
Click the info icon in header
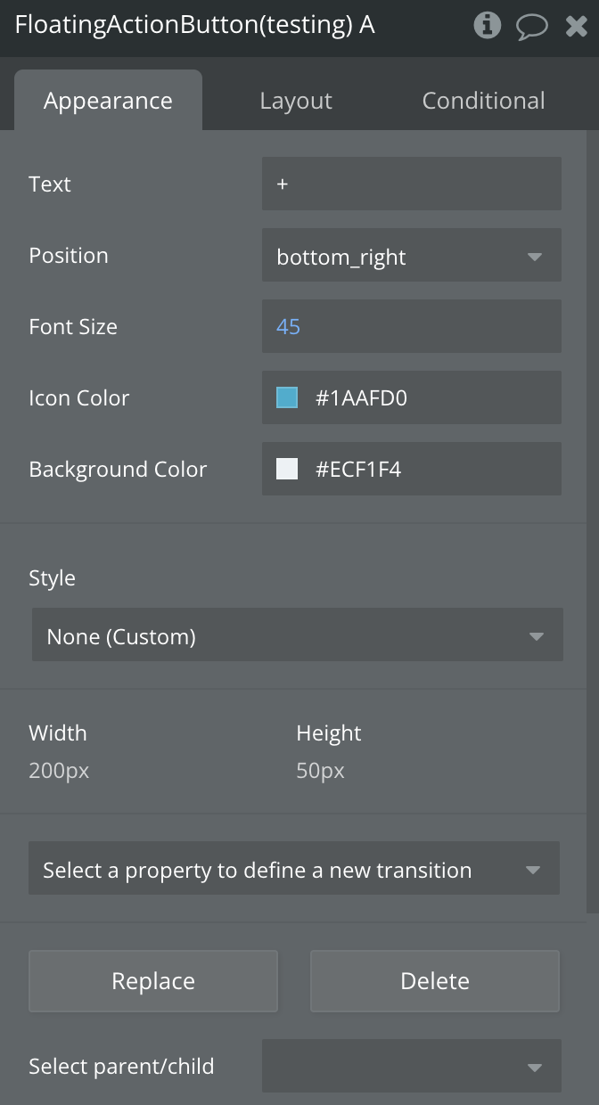(487, 25)
